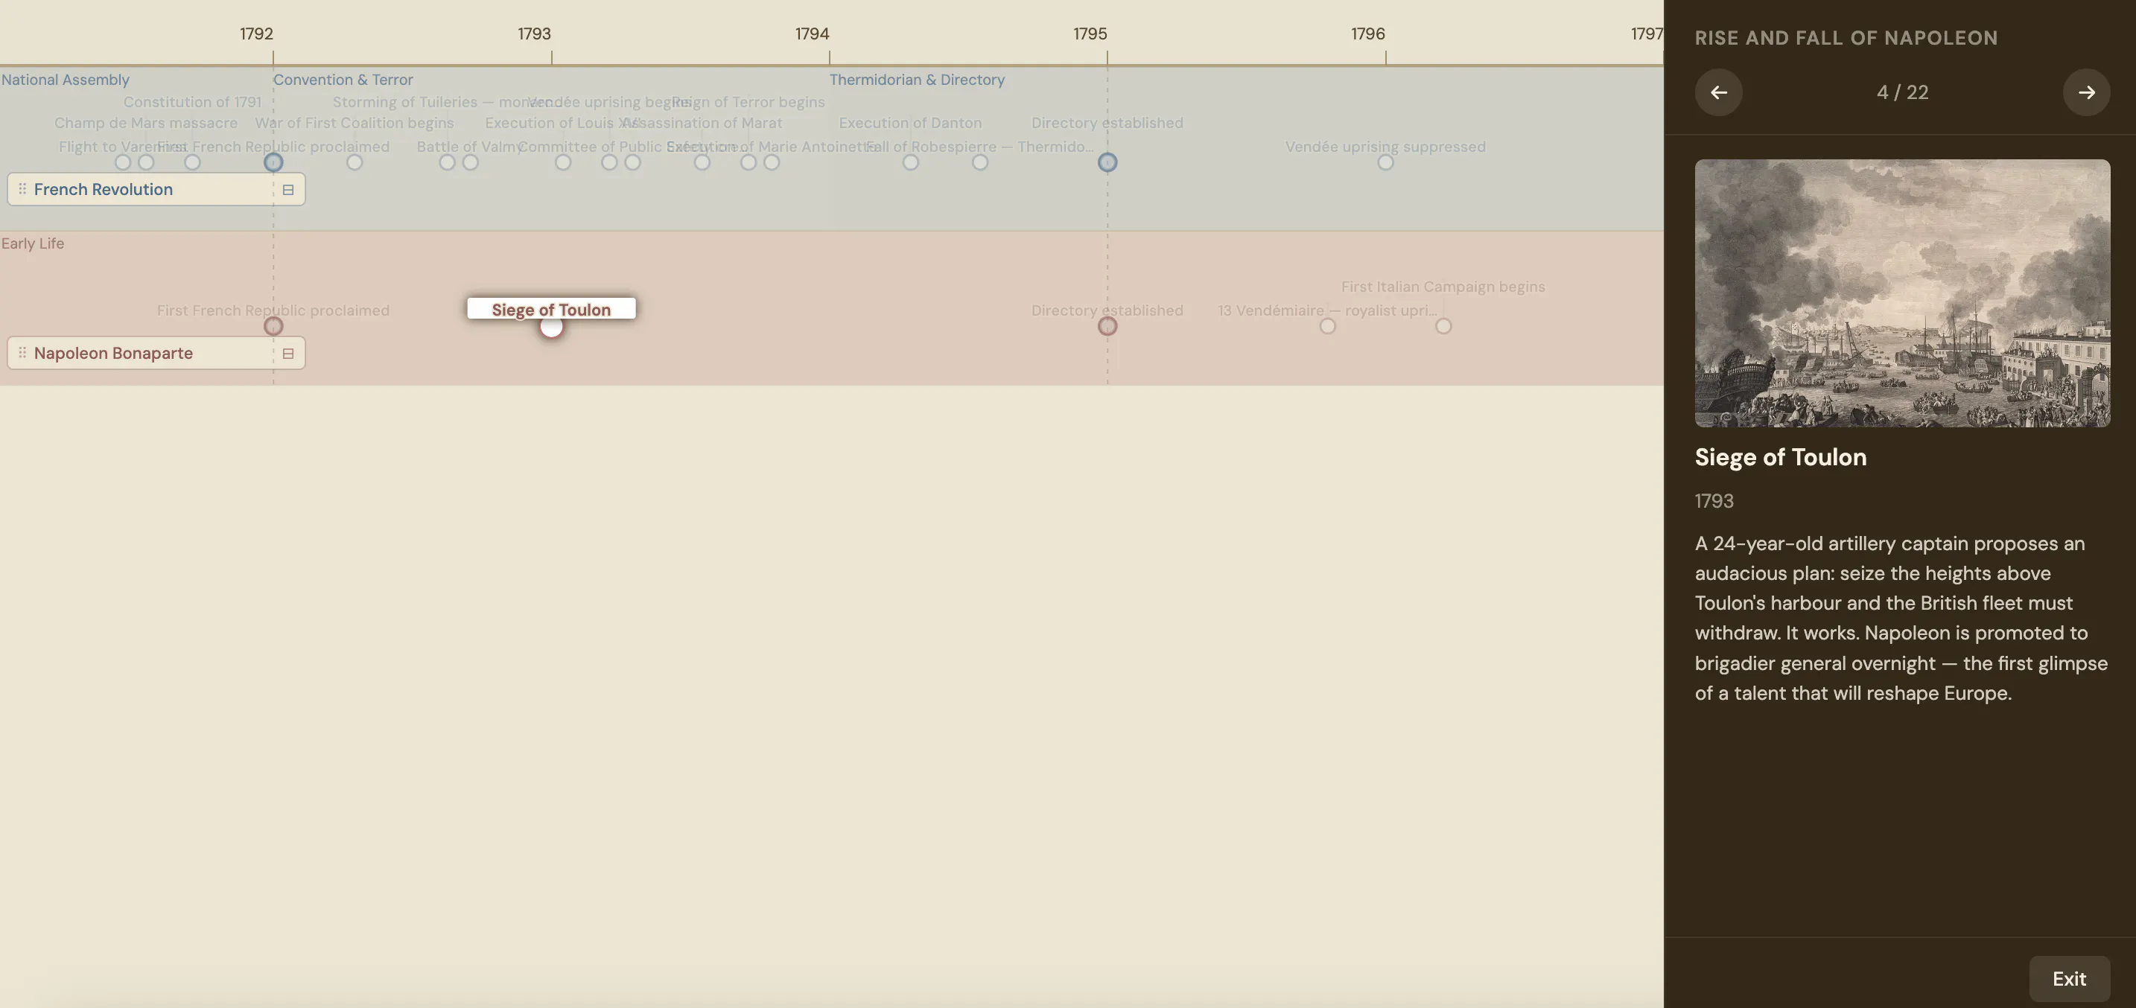Image resolution: width=2136 pixels, height=1008 pixels.
Task: Select the French Revolution lane label
Action: click(104, 189)
